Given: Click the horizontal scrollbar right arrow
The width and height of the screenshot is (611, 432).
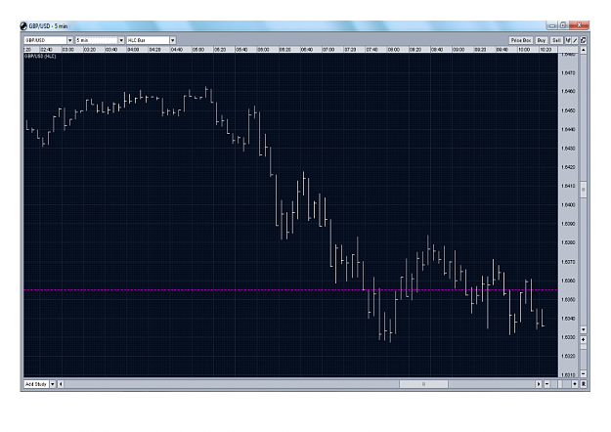Looking at the screenshot, I should click(539, 384).
